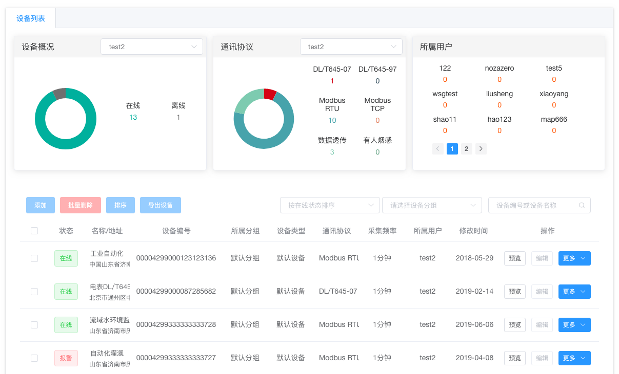
Task: Click the 设备编号 column header
Action: [176, 231]
